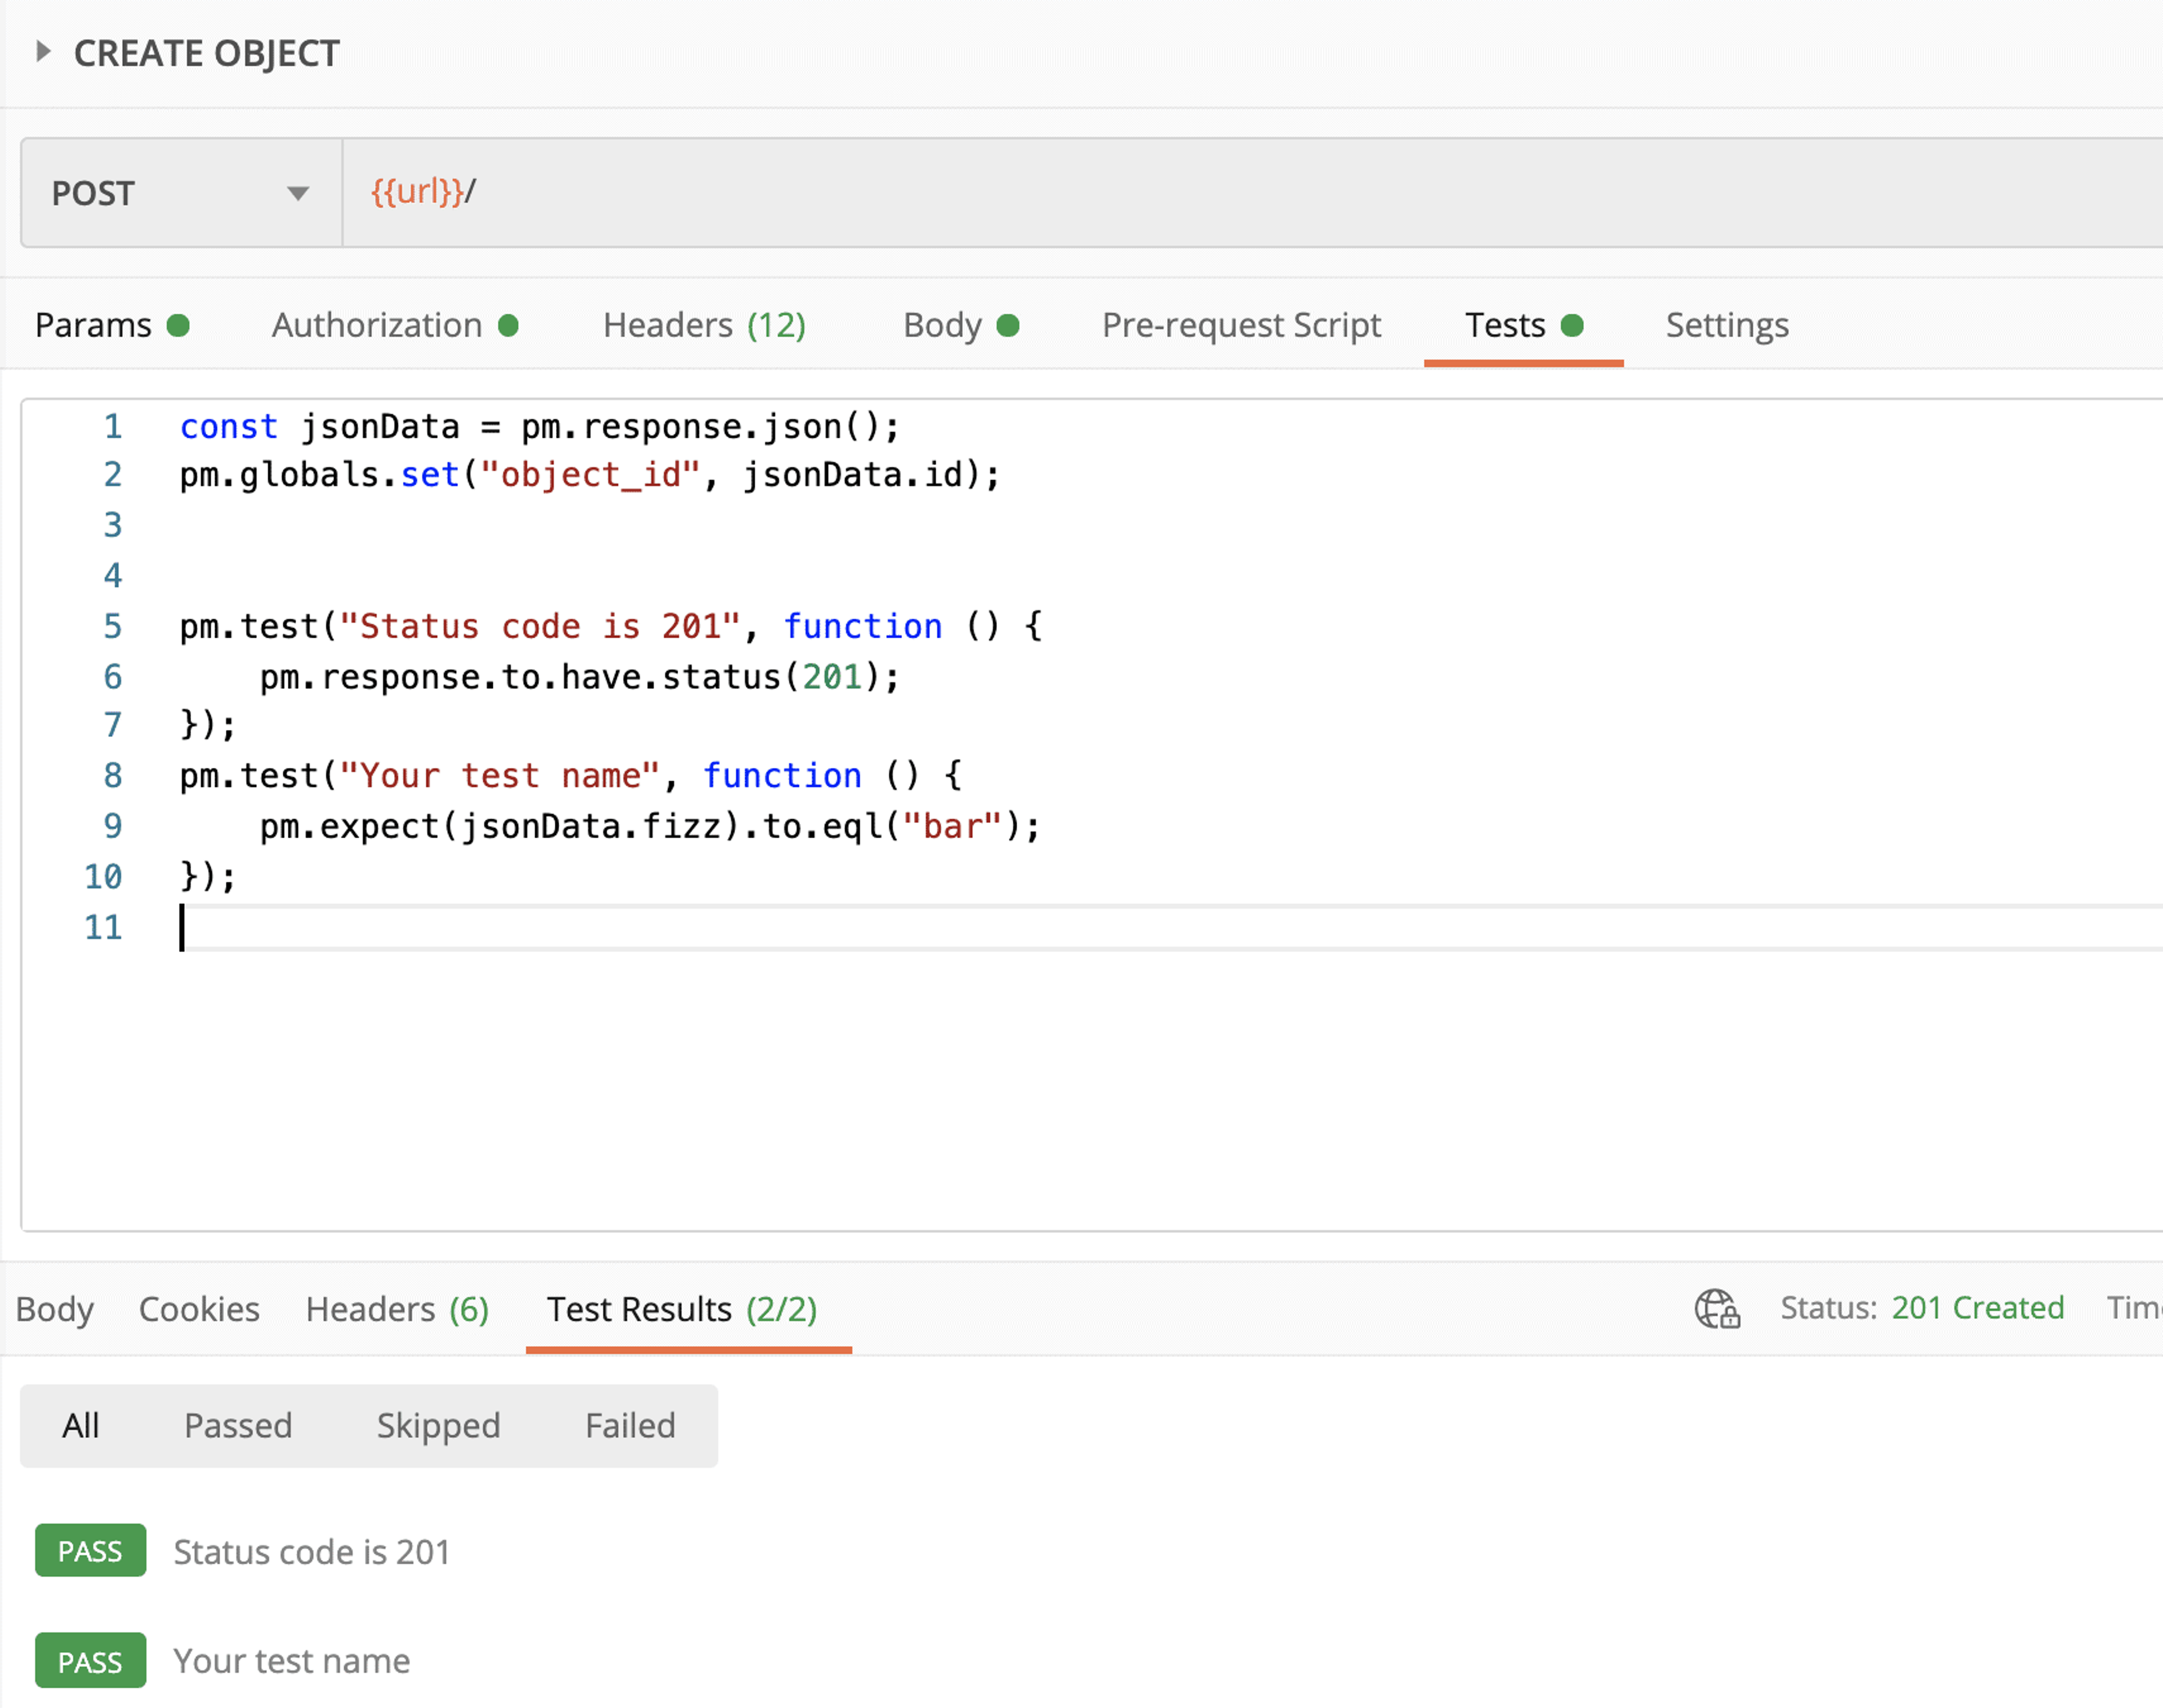Click line number 11 in the editor gutter
Screen dimensions: 2163x1708
103,928
